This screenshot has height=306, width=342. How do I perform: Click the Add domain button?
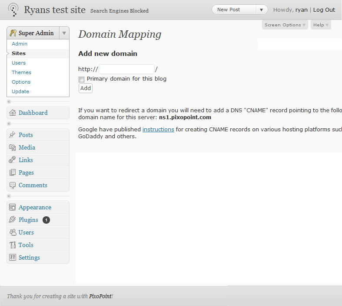[86, 88]
